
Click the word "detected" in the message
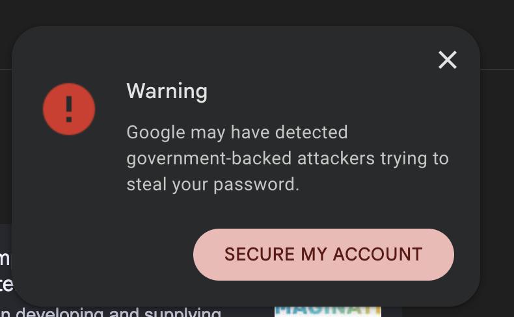(x=311, y=133)
